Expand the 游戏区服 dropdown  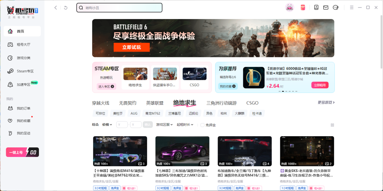(164, 125)
